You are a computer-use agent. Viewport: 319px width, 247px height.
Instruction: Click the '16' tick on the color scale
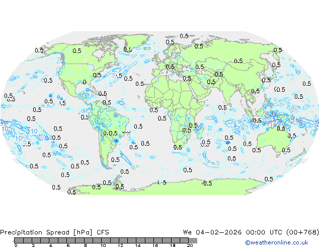(x=155, y=245)
